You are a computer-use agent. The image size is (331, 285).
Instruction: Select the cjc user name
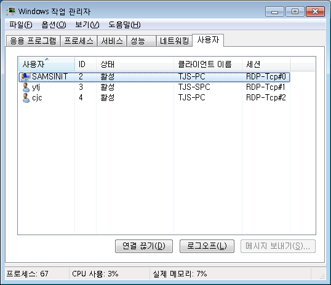37,98
